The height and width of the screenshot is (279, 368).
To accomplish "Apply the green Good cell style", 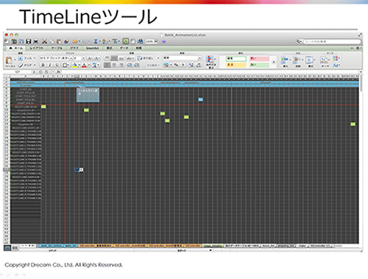I will (259, 65).
